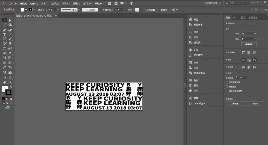Check the 缩放描边和效果 option
268x145 pixels.
(227, 91)
